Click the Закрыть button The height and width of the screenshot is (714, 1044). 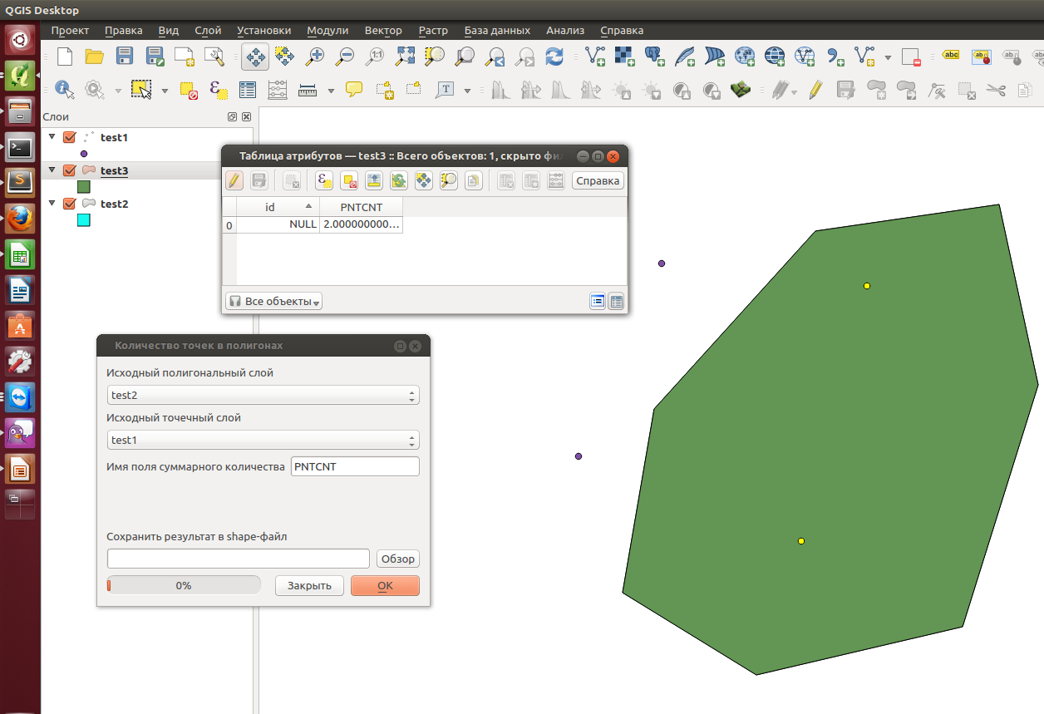[309, 585]
